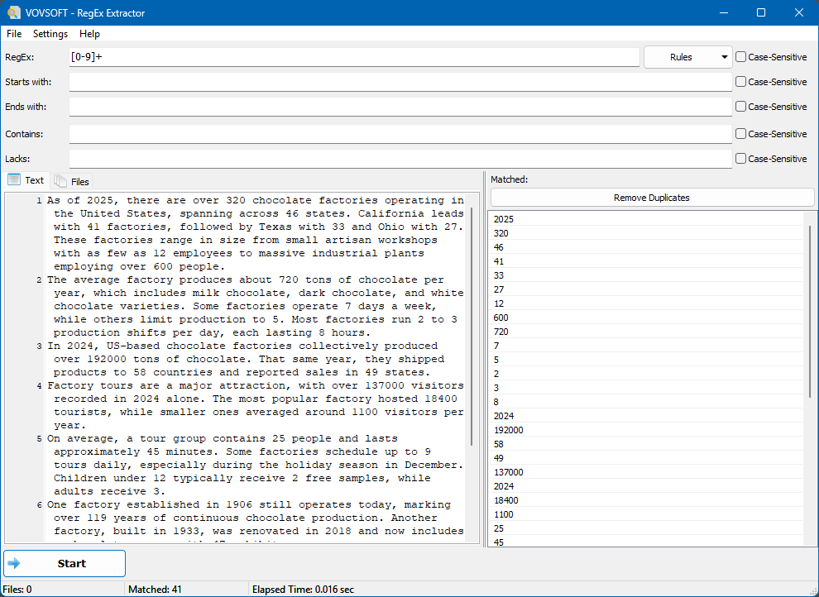
Task: Click the files icon on the Files tab
Action: coord(60,180)
